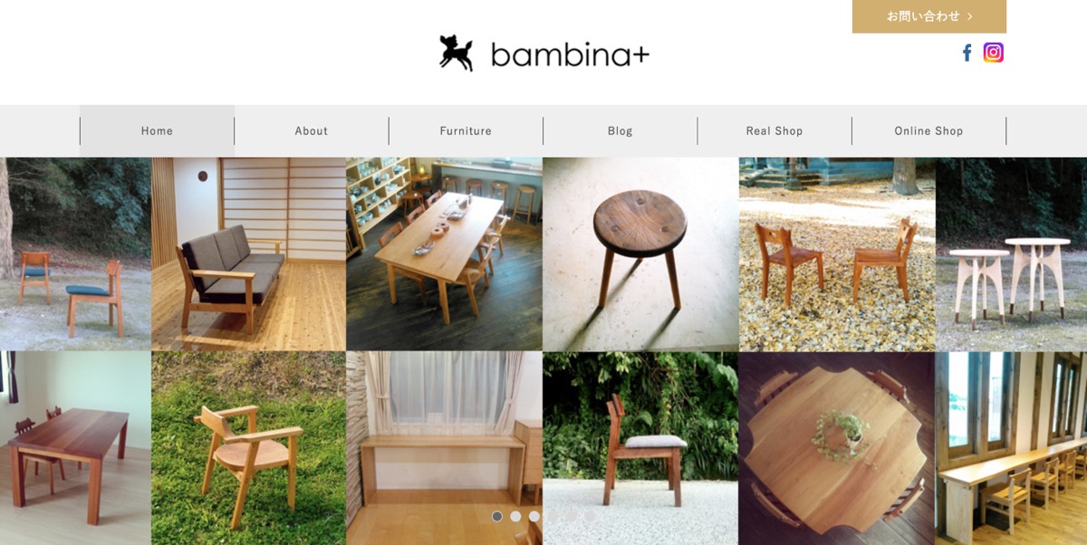This screenshot has height=545, width=1087.
Task: Visit the Online Shop link
Action: click(928, 130)
